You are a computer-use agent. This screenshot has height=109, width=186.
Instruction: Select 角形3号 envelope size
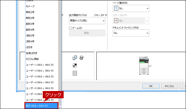click(x=42, y=18)
